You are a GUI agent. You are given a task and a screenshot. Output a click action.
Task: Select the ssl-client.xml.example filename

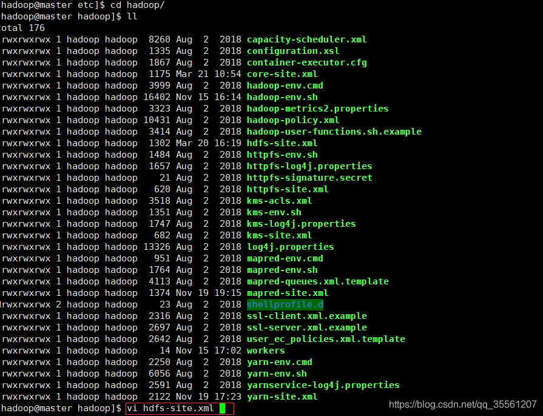pyautogui.click(x=306, y=316)
